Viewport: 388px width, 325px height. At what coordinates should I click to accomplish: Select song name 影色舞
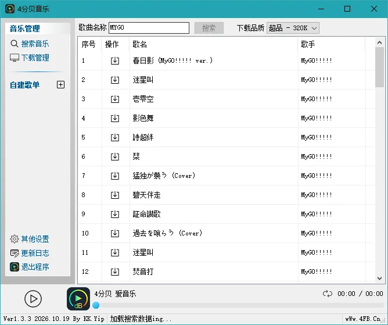coord(143,118)
